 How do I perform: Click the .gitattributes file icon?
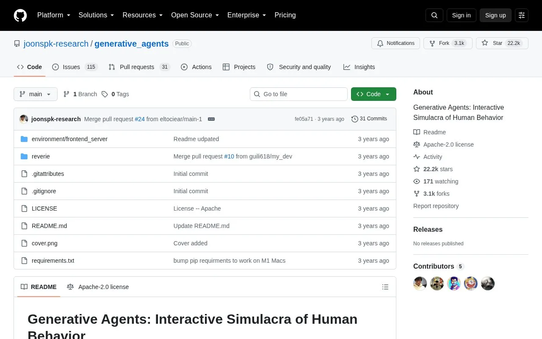pyautogui.click(x=24, y=174)
